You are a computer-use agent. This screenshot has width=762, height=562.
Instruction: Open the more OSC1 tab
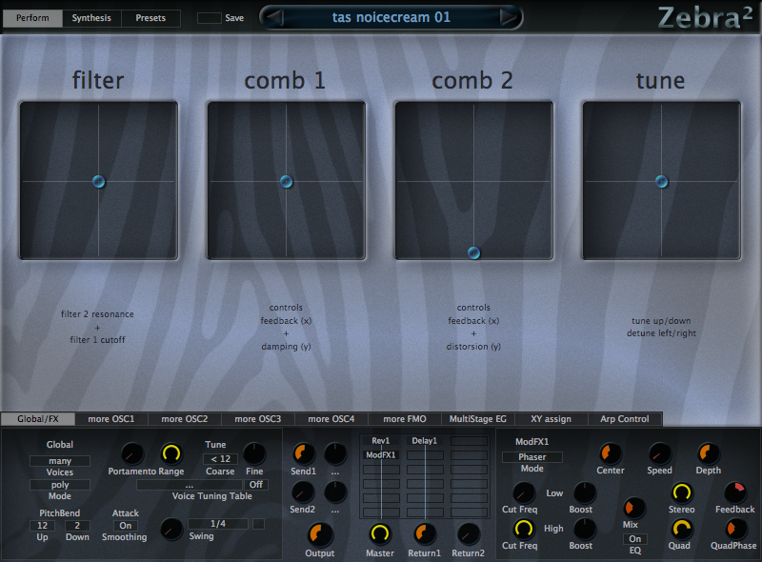[111, 419]
